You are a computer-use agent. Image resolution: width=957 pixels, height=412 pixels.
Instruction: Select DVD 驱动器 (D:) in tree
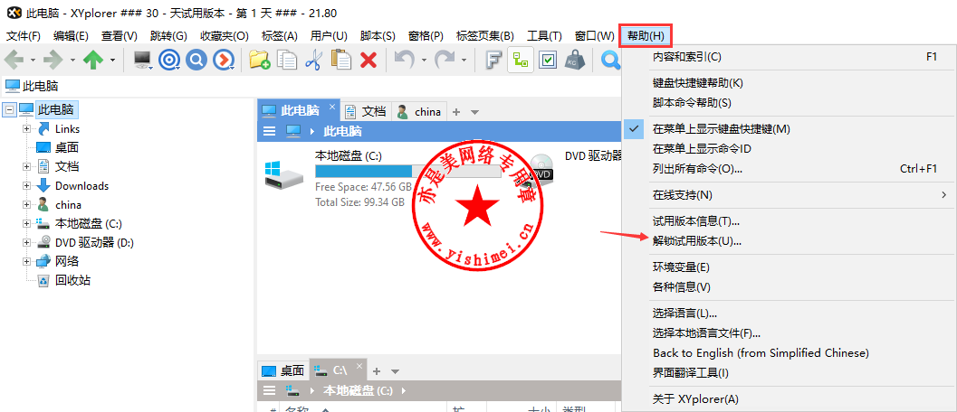pyautogui.click(x=94, y=242)
